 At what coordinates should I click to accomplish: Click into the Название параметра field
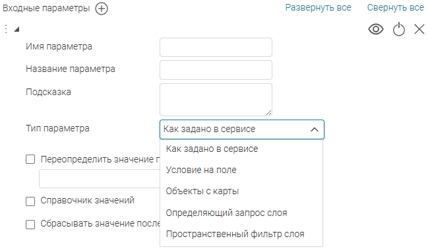tap(216, 70)
